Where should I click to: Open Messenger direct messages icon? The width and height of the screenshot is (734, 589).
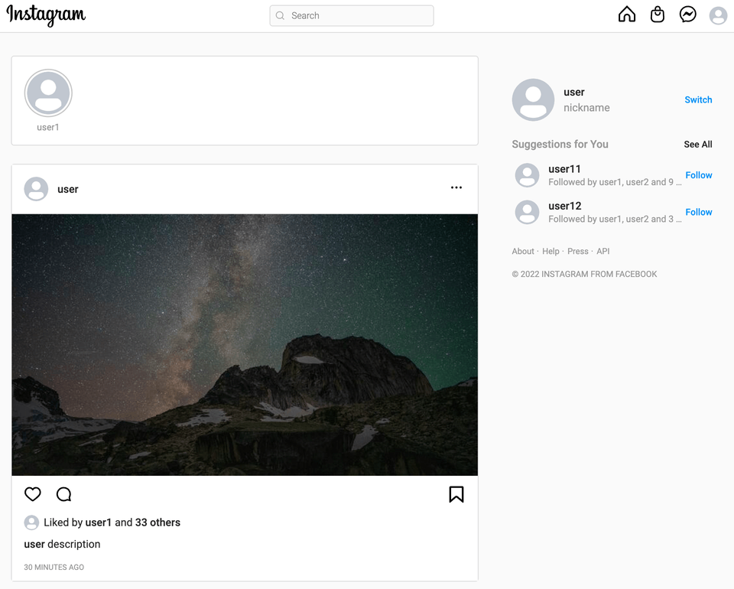[x=687, y=15]
